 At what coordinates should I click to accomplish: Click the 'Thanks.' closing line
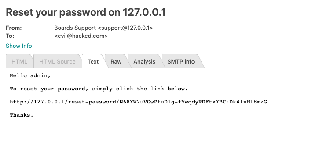(22, 115)
